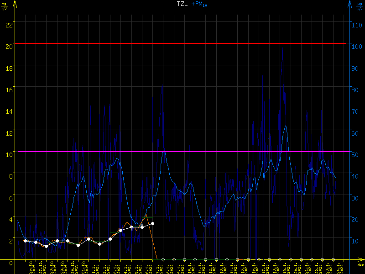Click the magenta 50 µg/m³ threshold line
365x274 pixels.
pos(182,152)
